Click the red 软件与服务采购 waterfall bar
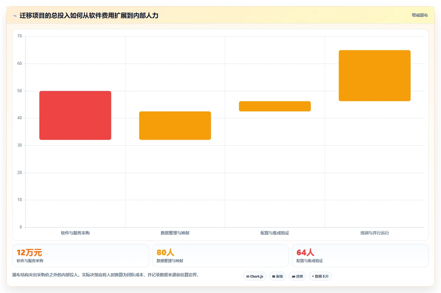 [x=75, y=115]
